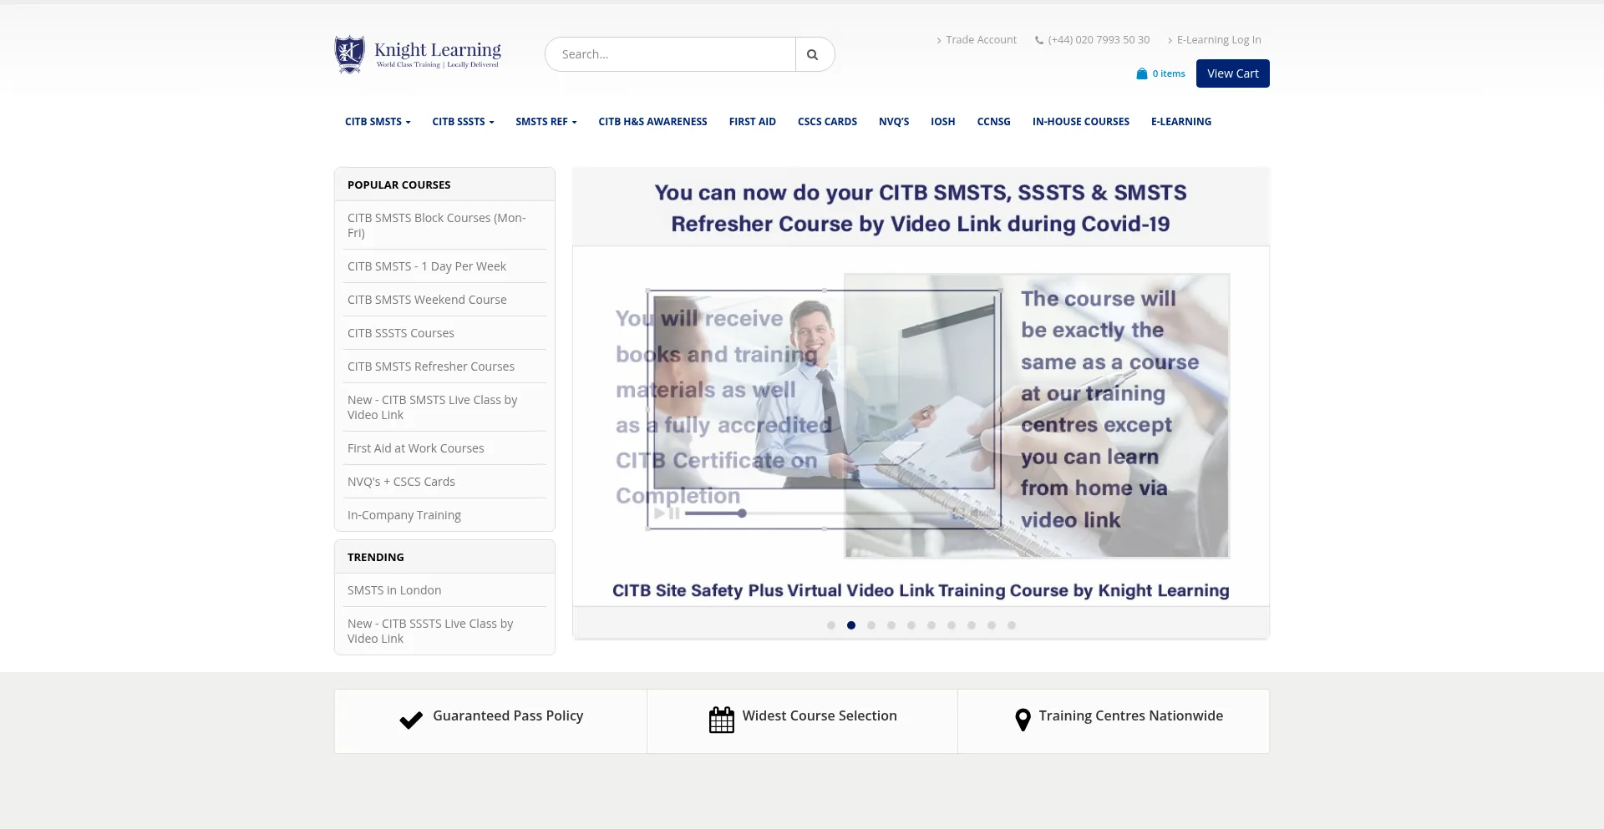
Task: Switch to the fourth carousel slide dot
Action: point(891,625)
